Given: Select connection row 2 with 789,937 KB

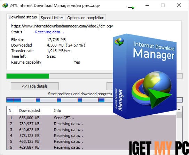Looking at the screenshot, I should click(91, 124).
